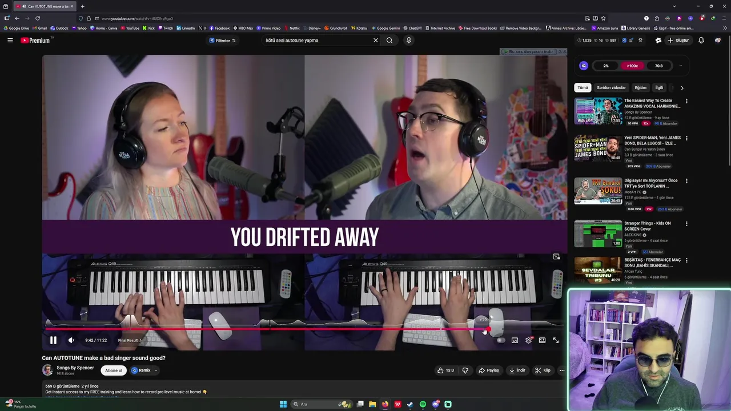Open the account avatar menu

tap(718, 41)
